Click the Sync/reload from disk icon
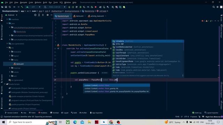223x125 pixels. [10, 7]
